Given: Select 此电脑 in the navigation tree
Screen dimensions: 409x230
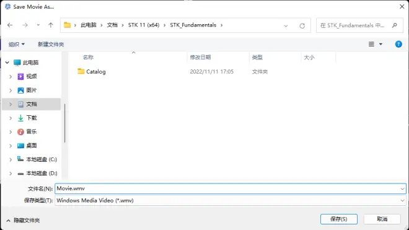Looking at the screenshot, I should pyautogui.click(x=26, y=63).
